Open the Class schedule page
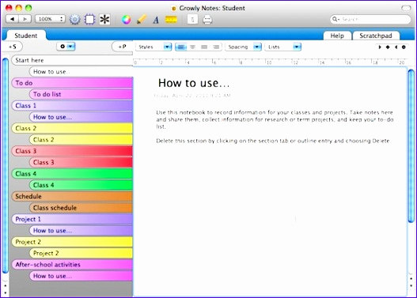The height and width of the screenshot is (298, 417). (81, 208)
